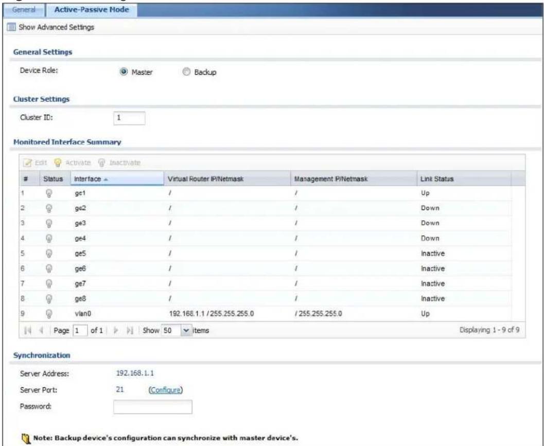Screen dimensions: 544x446
Task: Click the Activate lightbulb icon
Action: (x=58, y=163)
